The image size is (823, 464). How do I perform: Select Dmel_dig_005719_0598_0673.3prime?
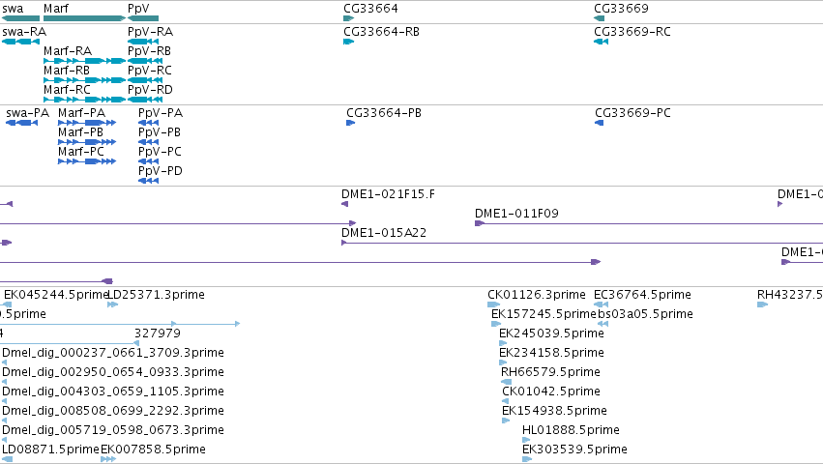pyautogui.click(x=4, y=440)
